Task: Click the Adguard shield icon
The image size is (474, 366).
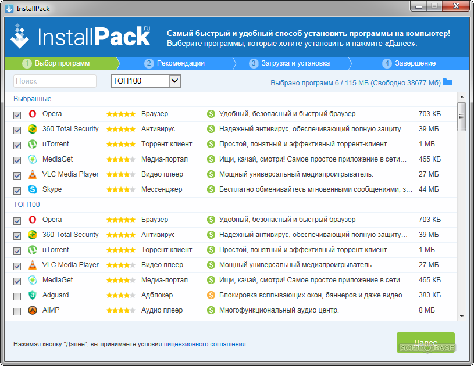Action: point(33,295)
